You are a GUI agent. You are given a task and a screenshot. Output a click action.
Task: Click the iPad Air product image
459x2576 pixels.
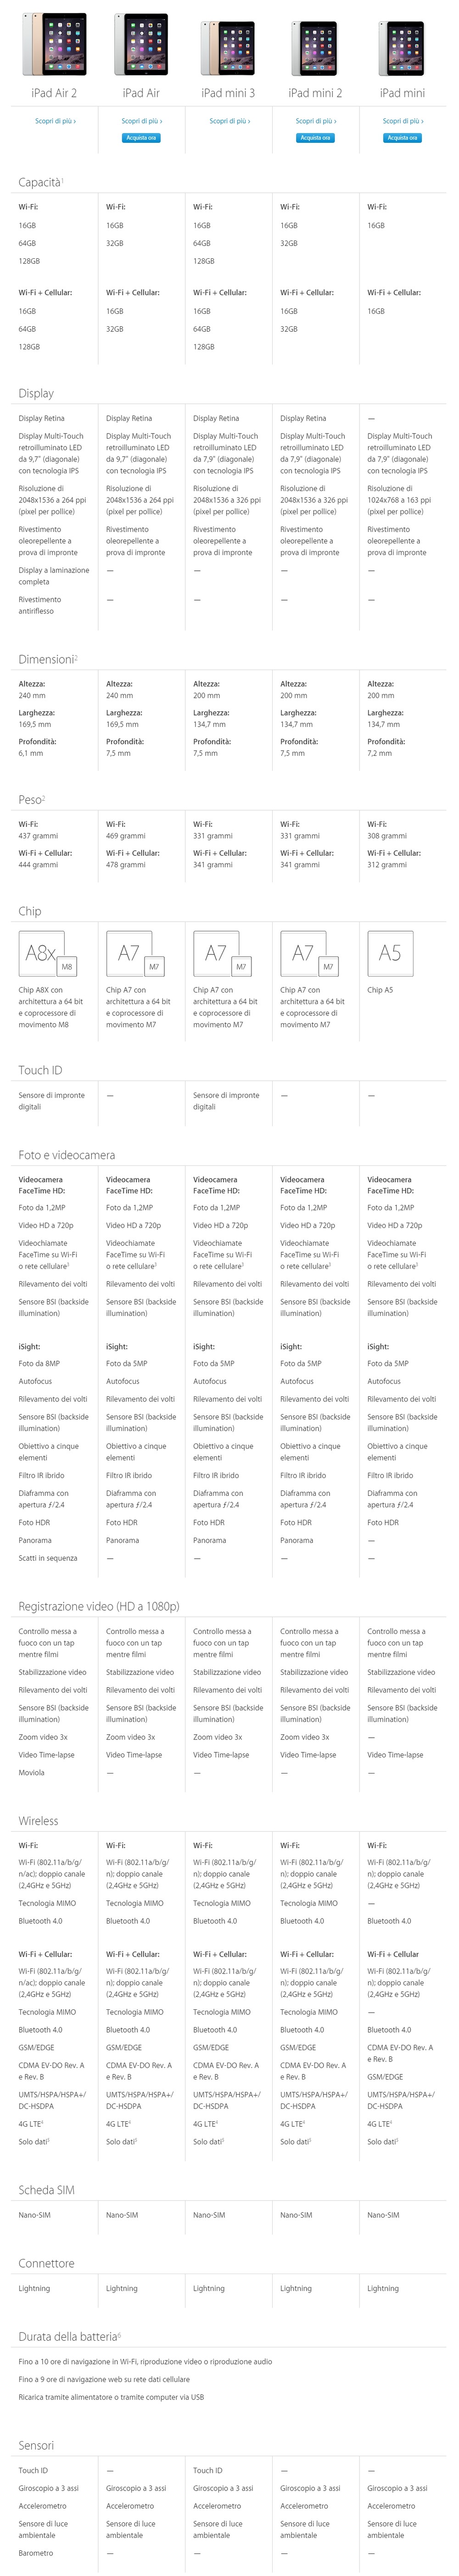141,44
